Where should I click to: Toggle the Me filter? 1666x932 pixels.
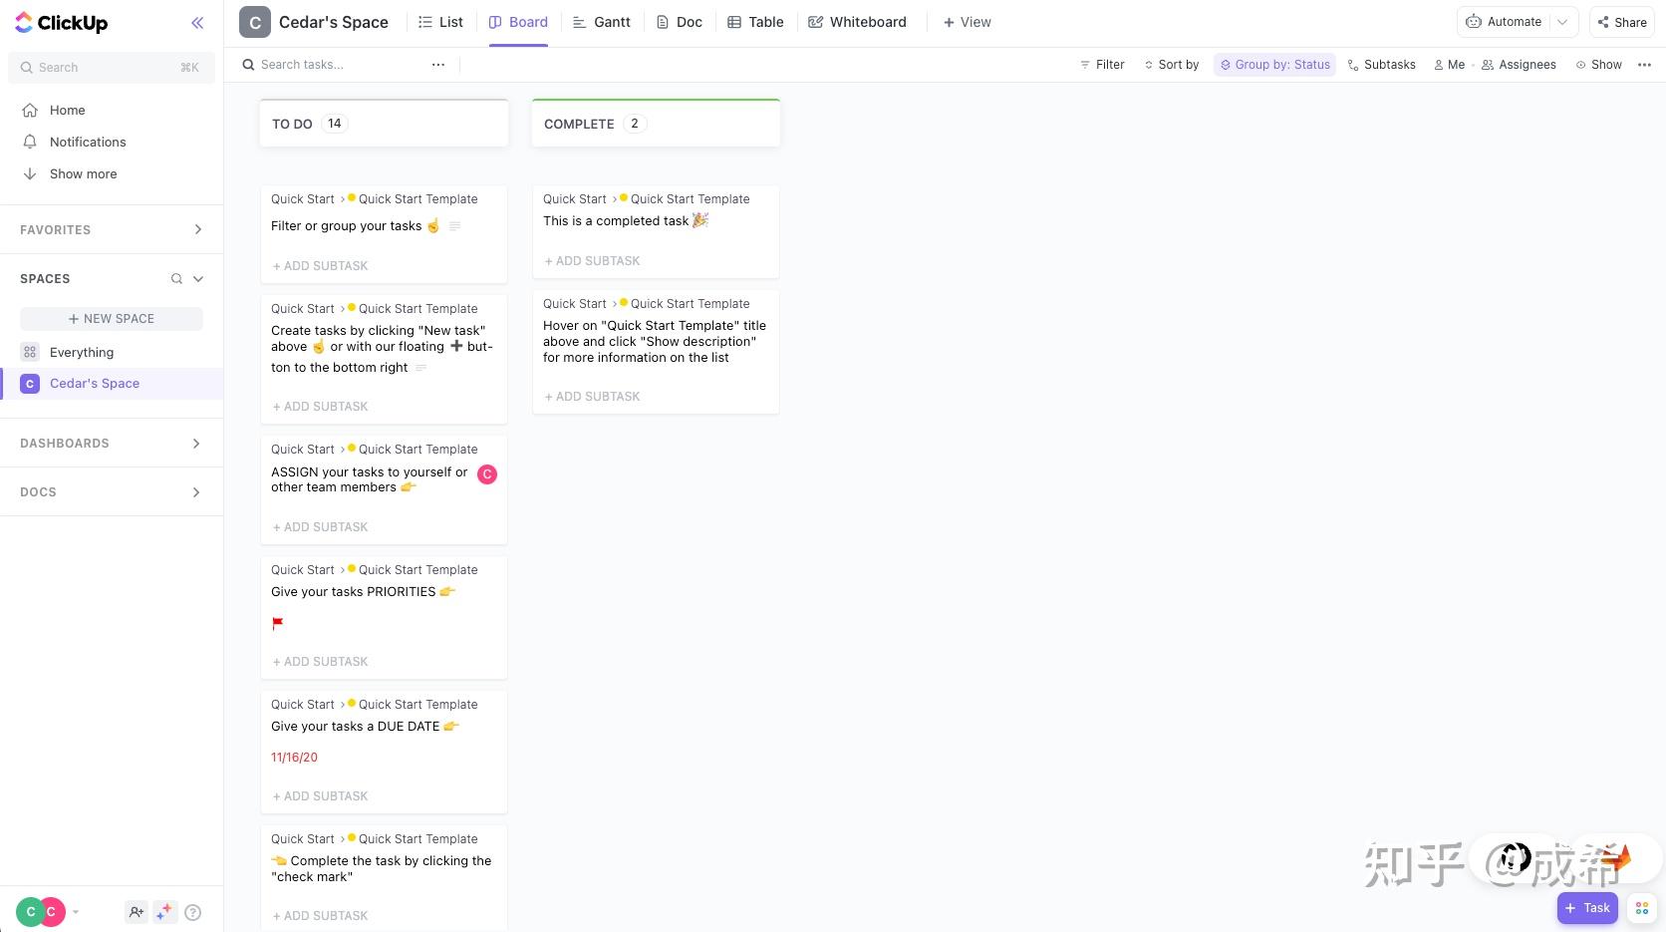click(x=1449, y=65)
